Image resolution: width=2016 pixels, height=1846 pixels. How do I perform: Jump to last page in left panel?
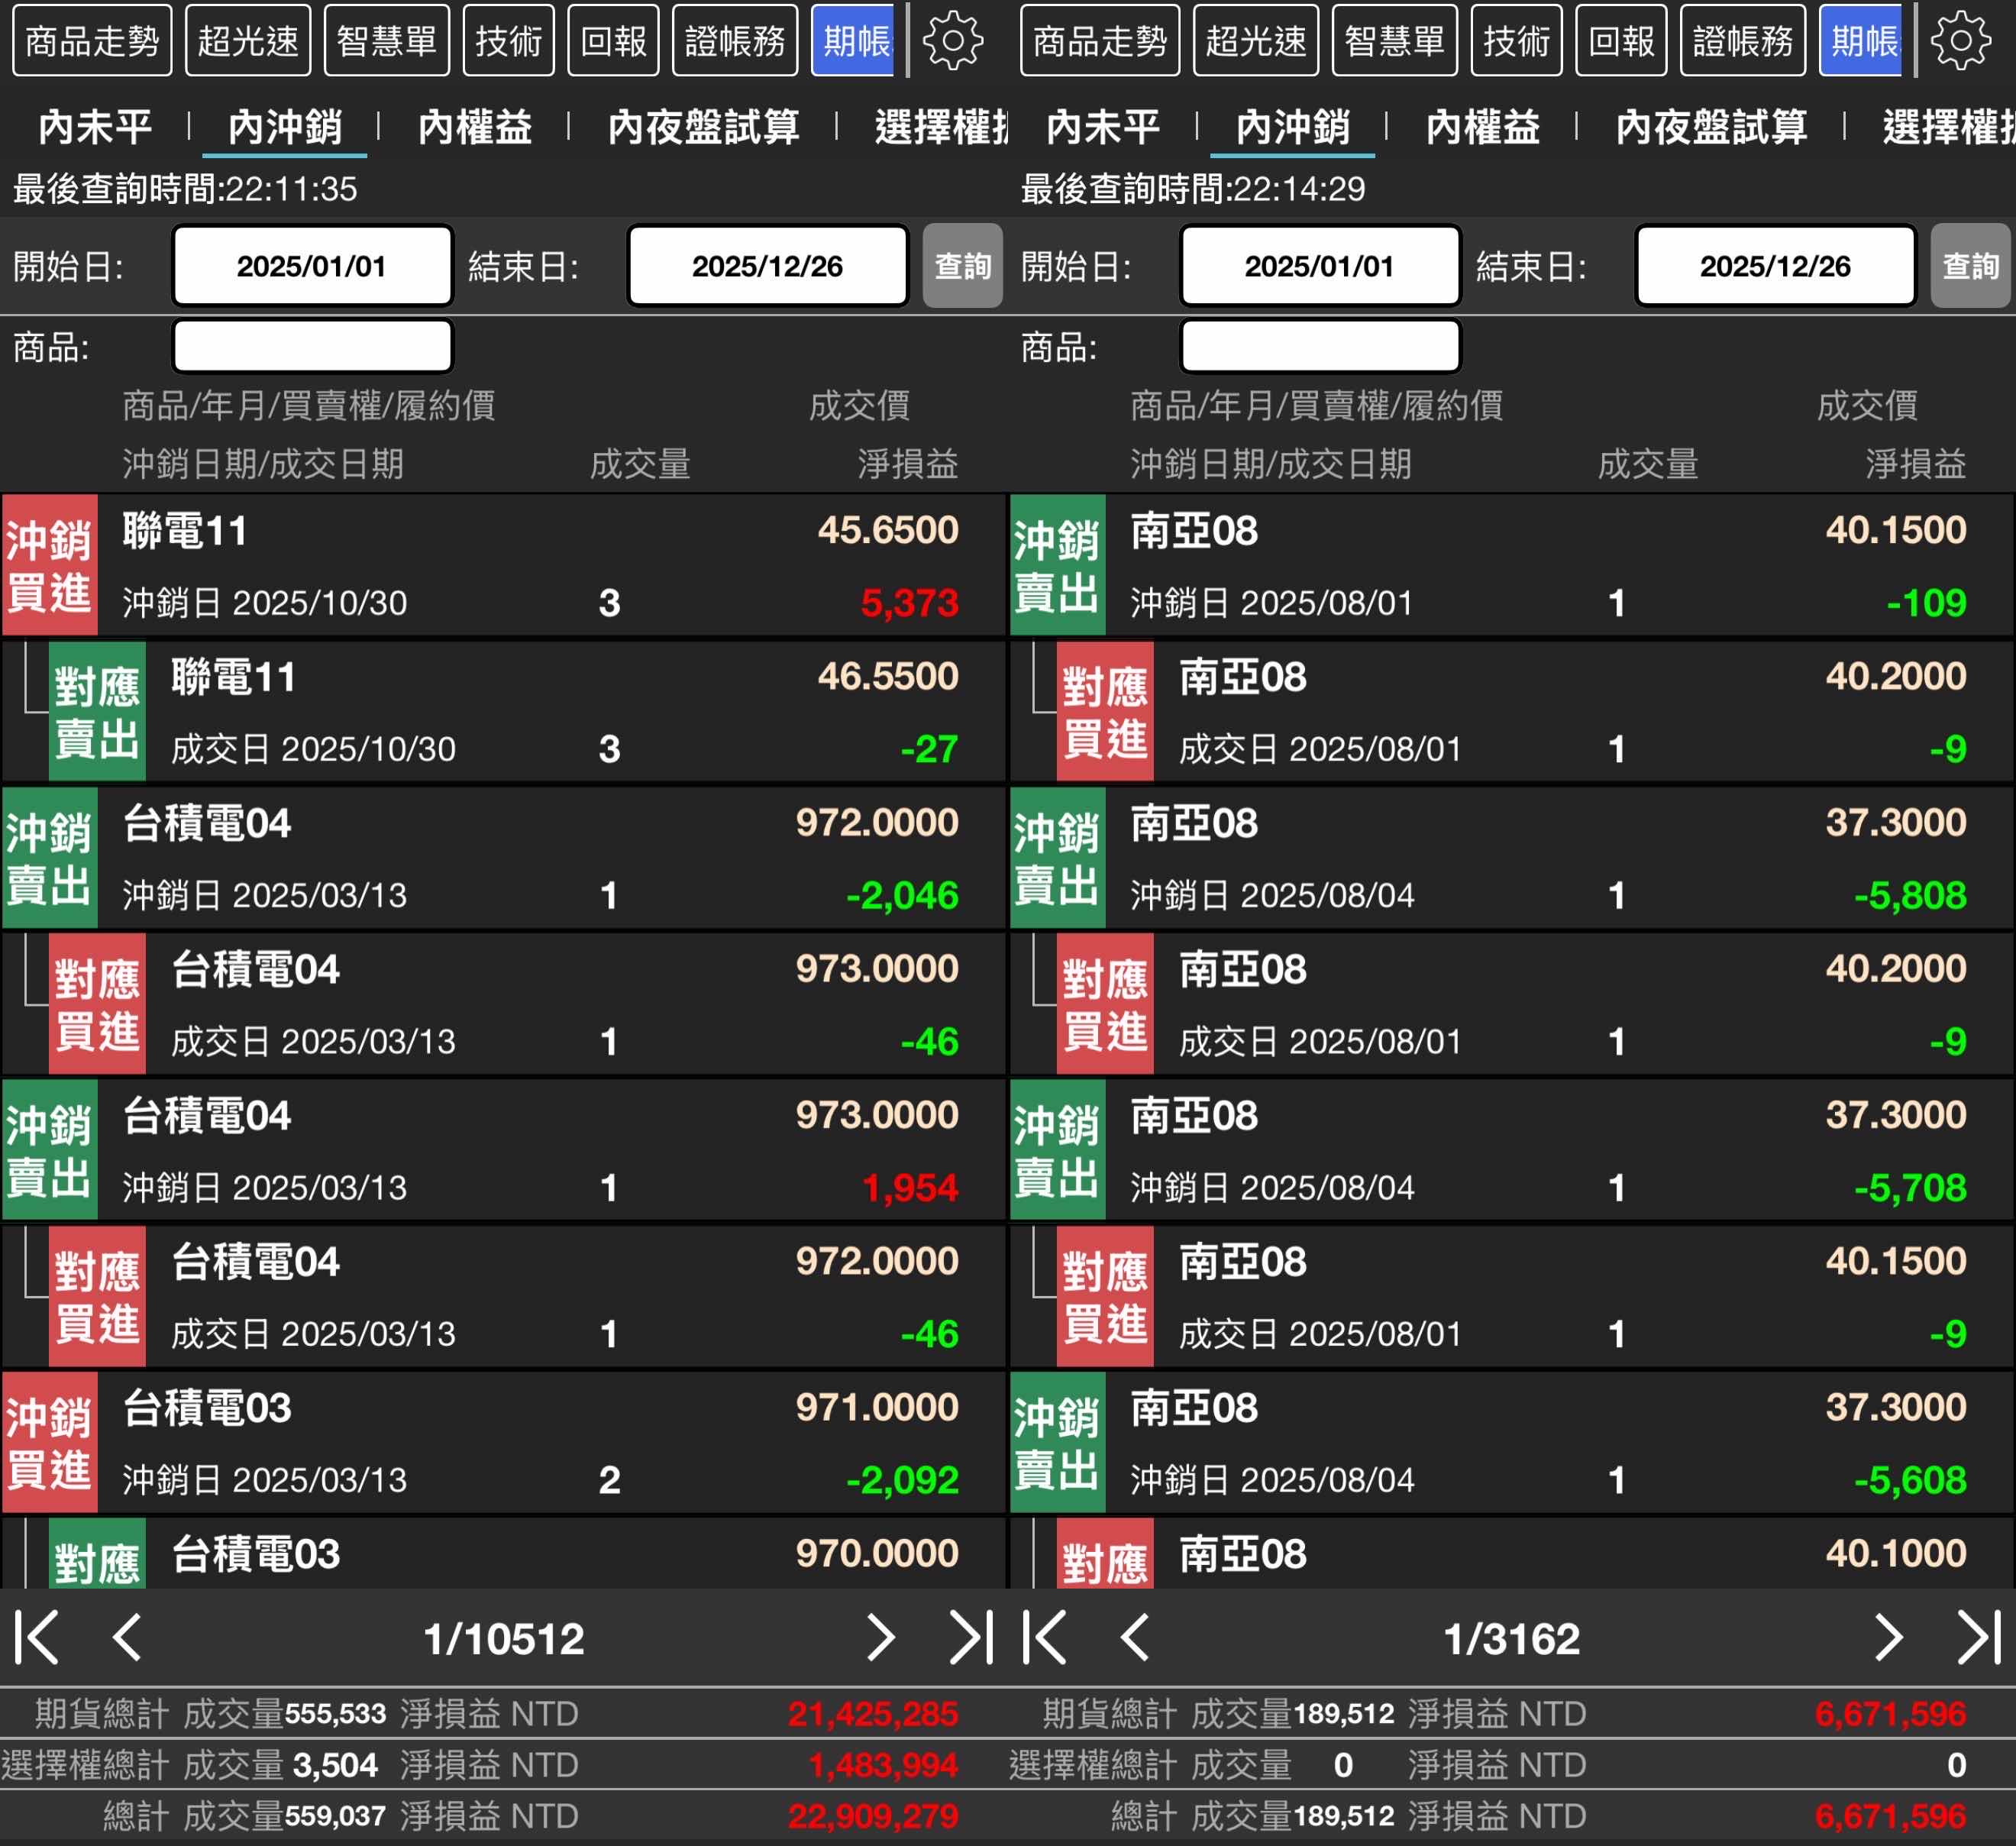point(970,1638)
